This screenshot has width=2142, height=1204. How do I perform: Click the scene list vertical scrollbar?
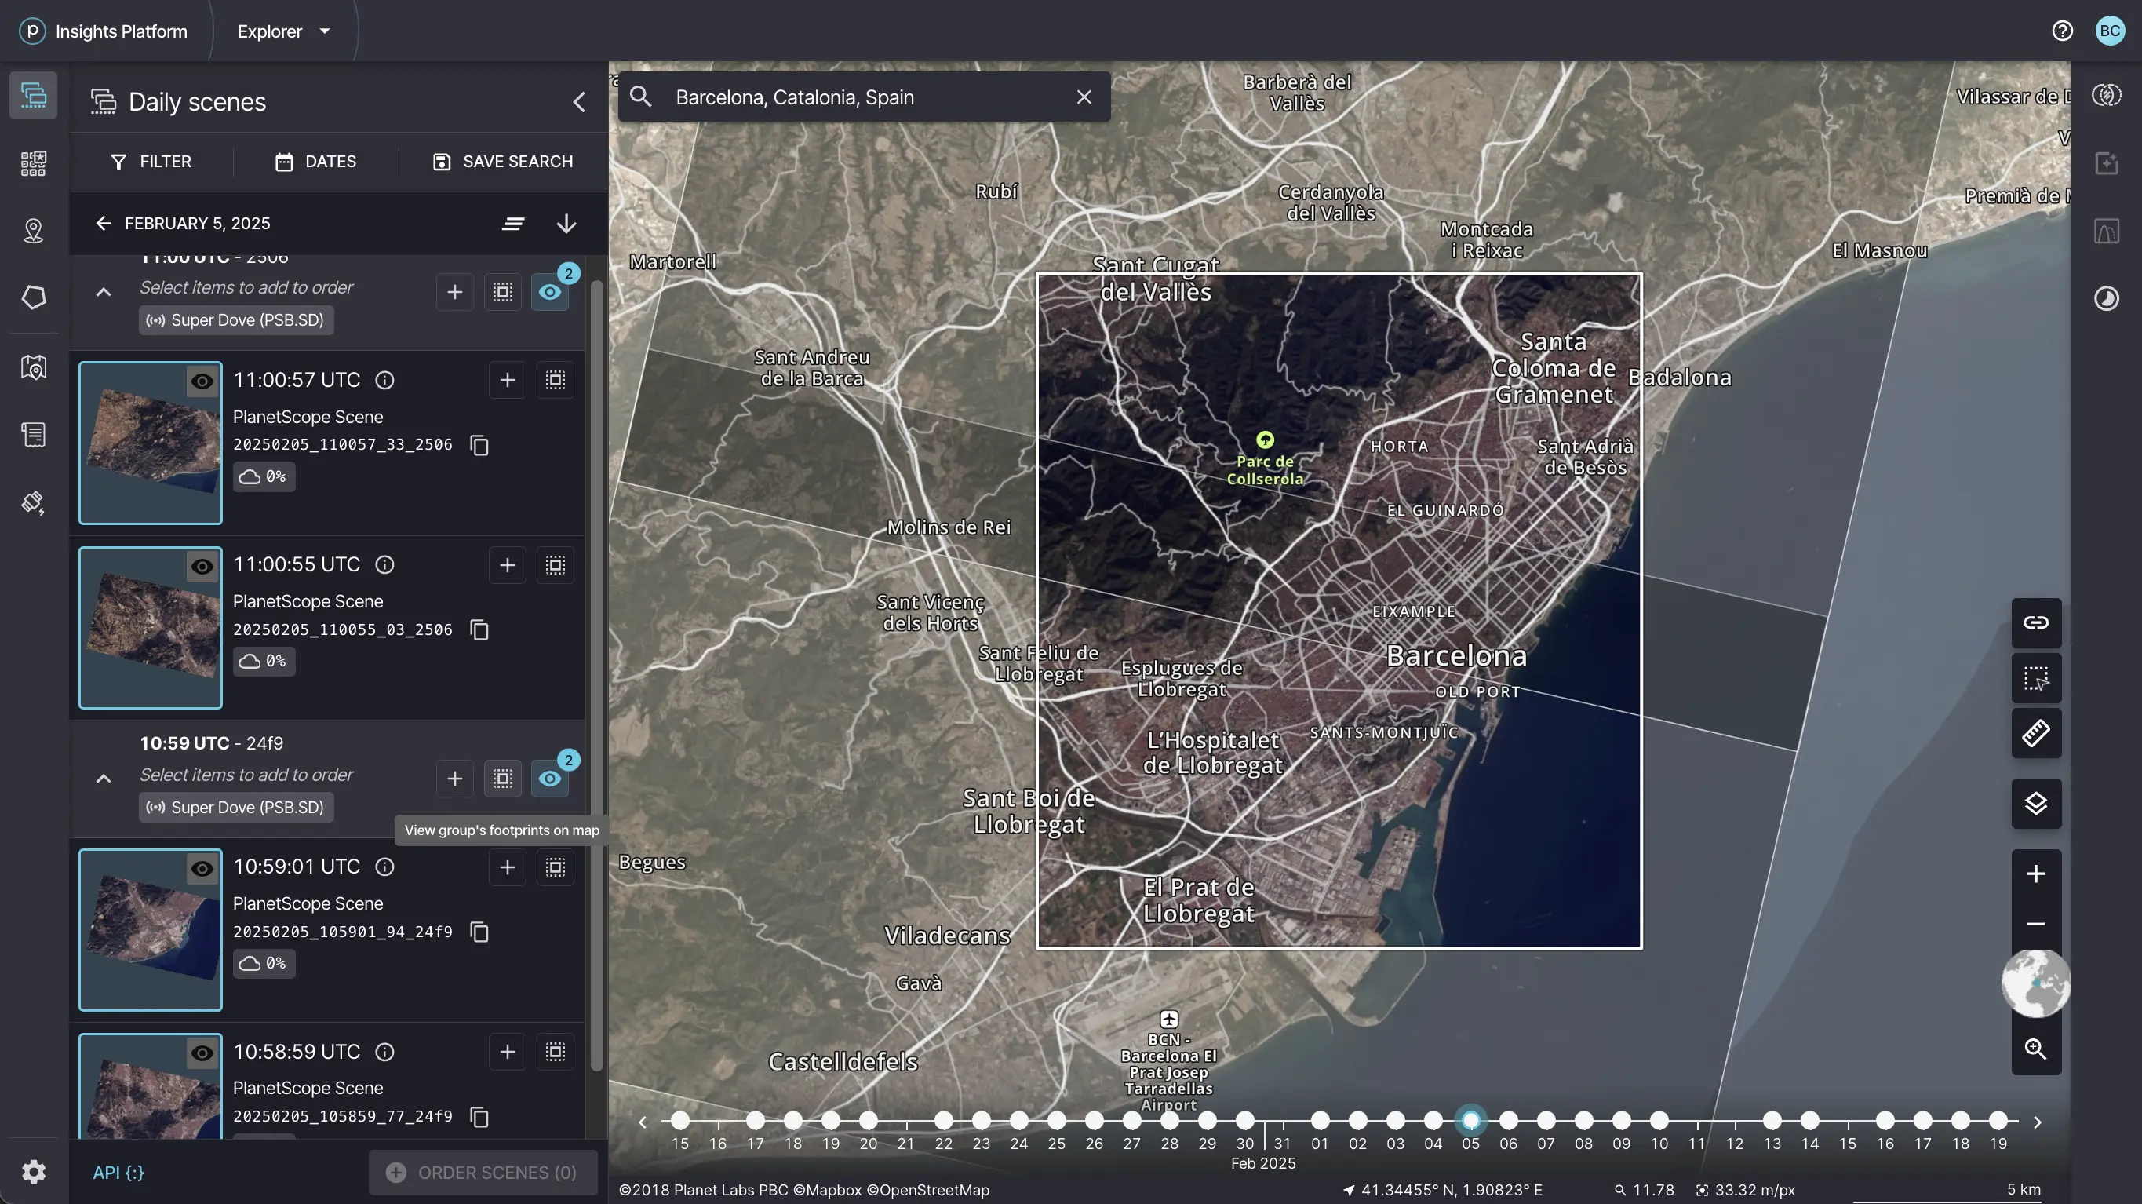click(x=596, y=676)
